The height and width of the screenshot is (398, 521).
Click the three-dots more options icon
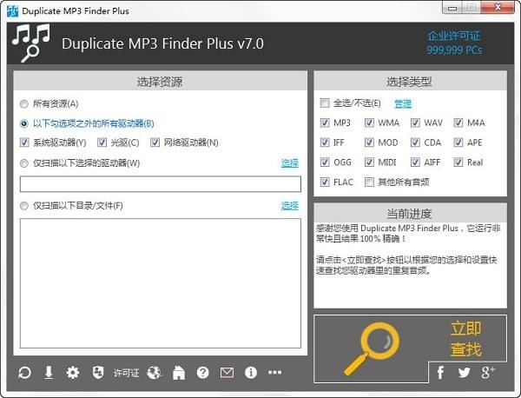[275, 373]
